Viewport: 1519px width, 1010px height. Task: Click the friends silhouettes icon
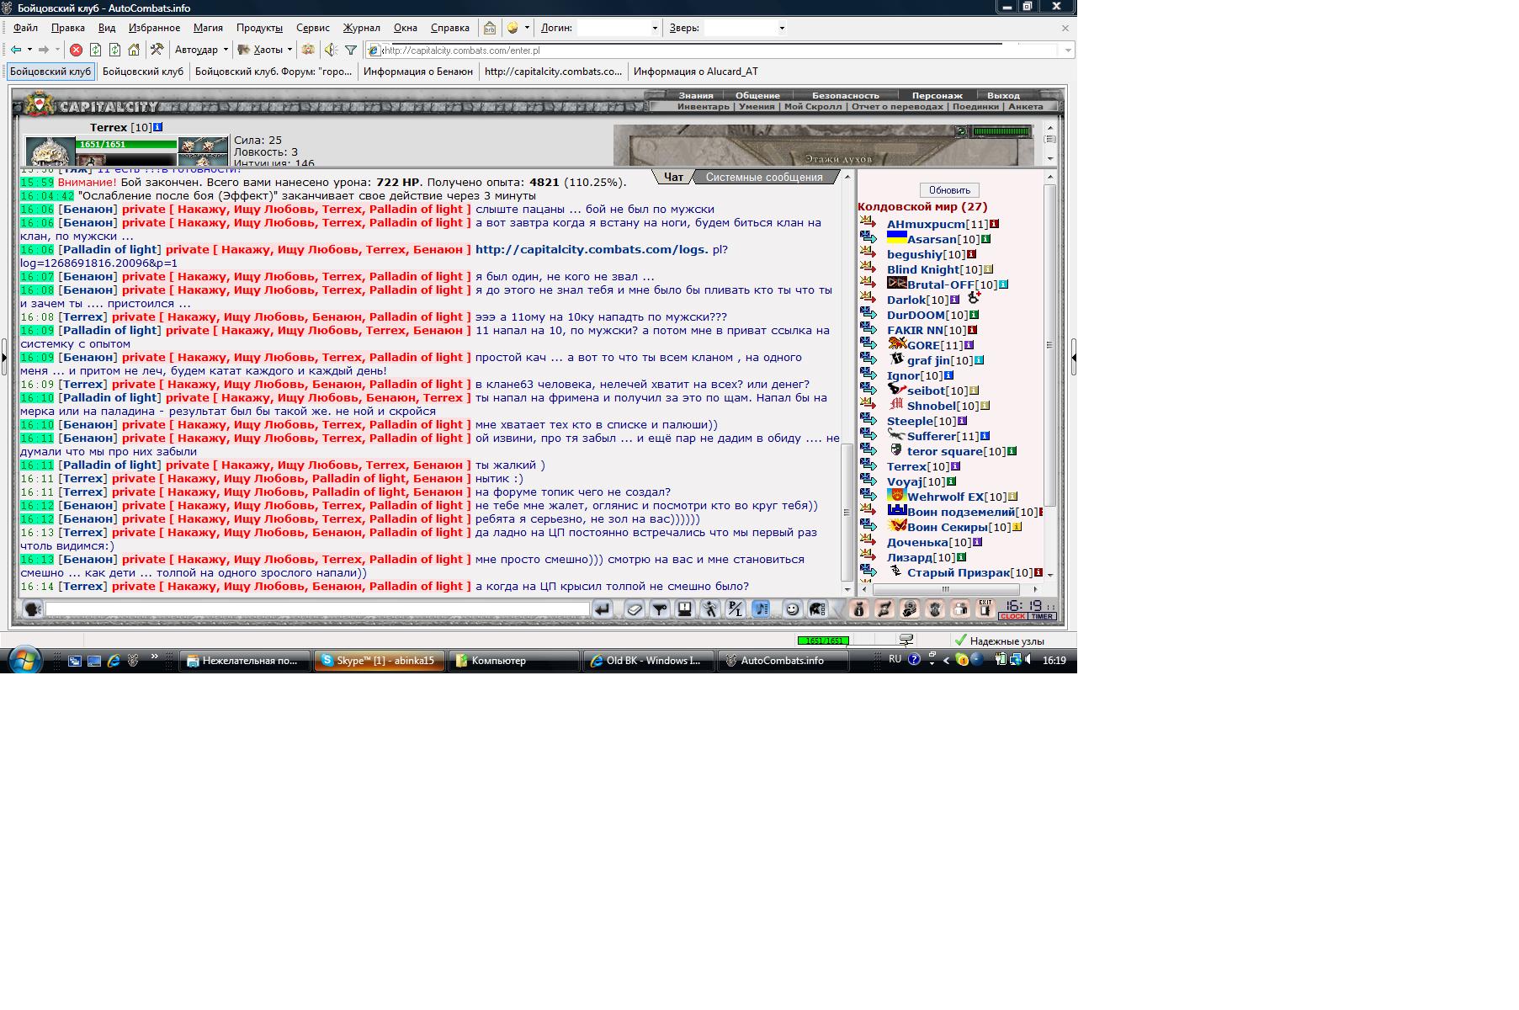point(959,609)
